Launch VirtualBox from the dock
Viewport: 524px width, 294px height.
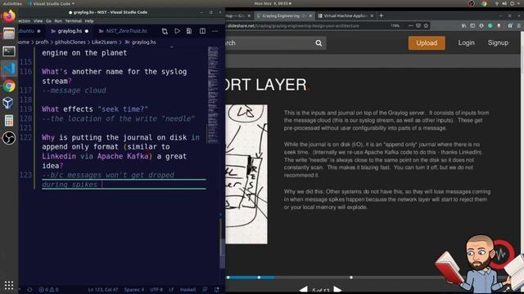[x=8, y=103]
